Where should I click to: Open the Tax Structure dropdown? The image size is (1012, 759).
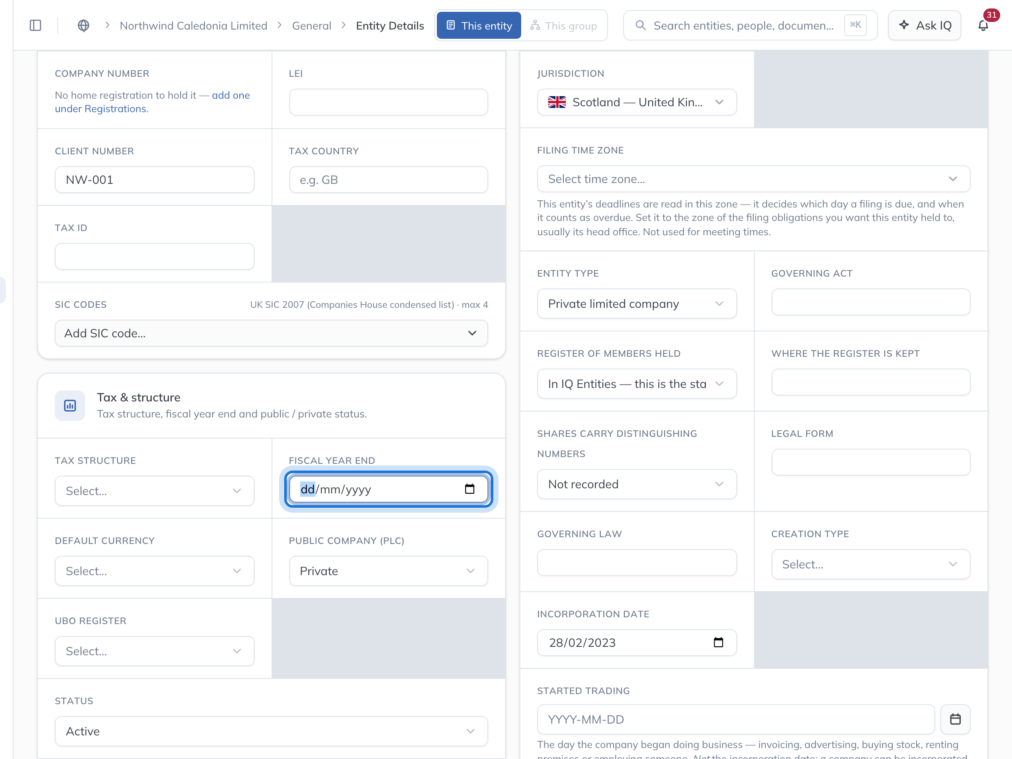point(155,491)
